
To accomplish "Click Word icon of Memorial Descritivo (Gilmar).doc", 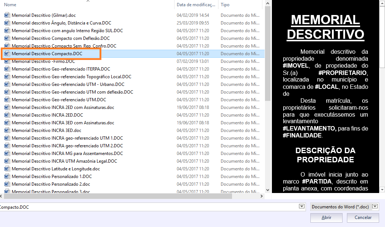I will pyautogui.click(x=7, y=15).
